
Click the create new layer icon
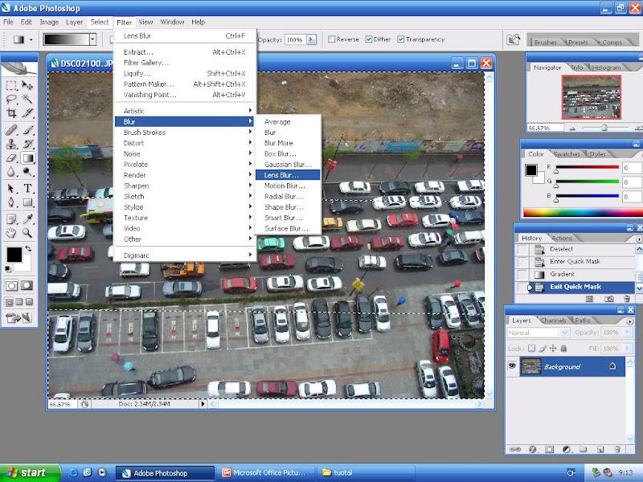click(x=599, y=449)
